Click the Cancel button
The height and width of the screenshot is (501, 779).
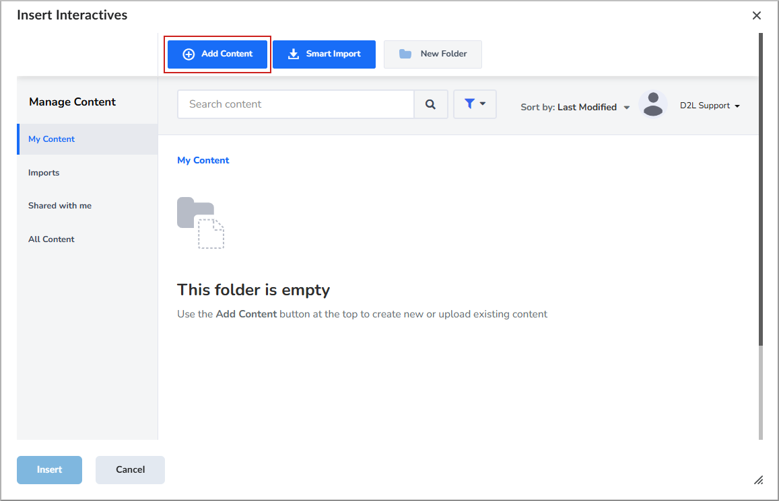point(129,469)
